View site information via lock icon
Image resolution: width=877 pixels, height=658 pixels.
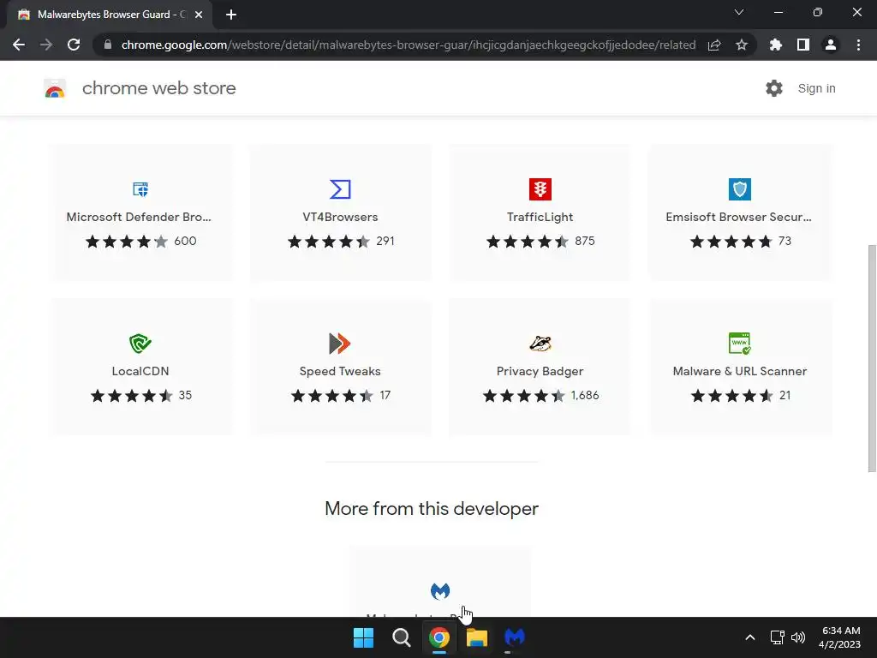(108, 45)
